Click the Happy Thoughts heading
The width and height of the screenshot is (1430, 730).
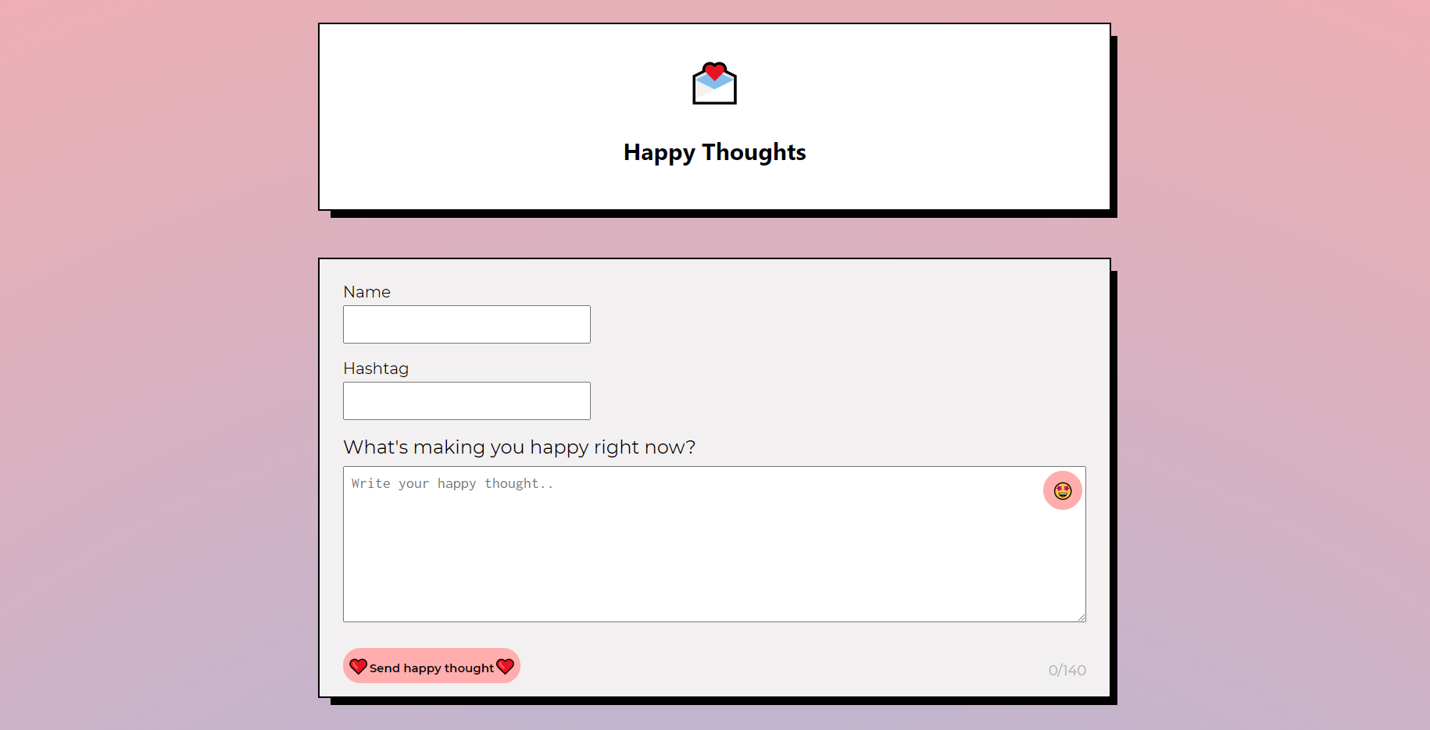713,152
